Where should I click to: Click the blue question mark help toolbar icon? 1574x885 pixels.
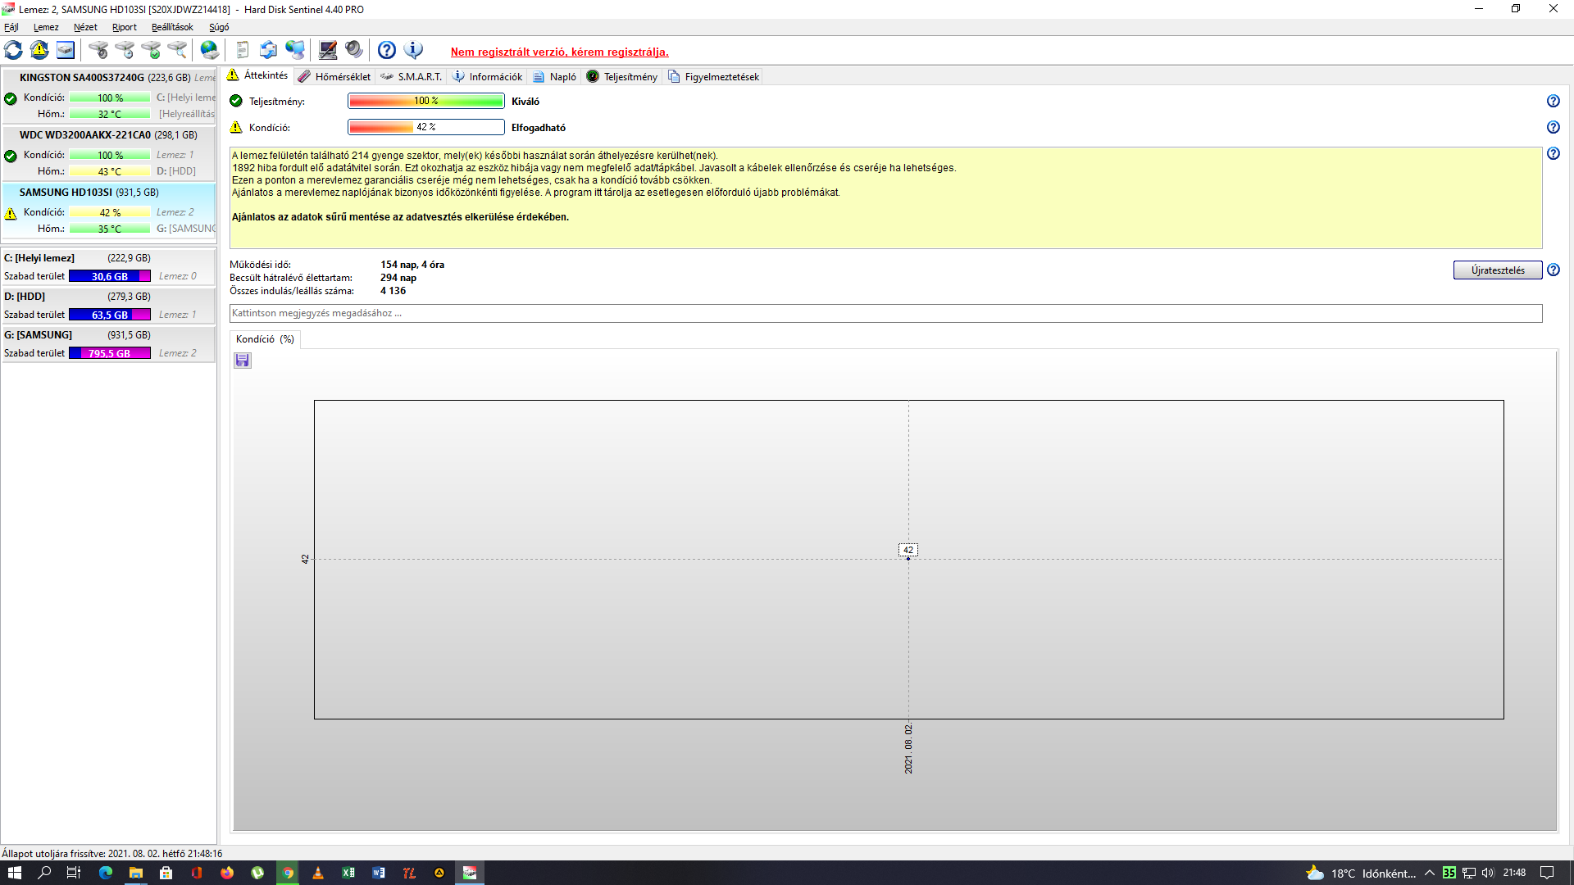[x=387, y=51]
